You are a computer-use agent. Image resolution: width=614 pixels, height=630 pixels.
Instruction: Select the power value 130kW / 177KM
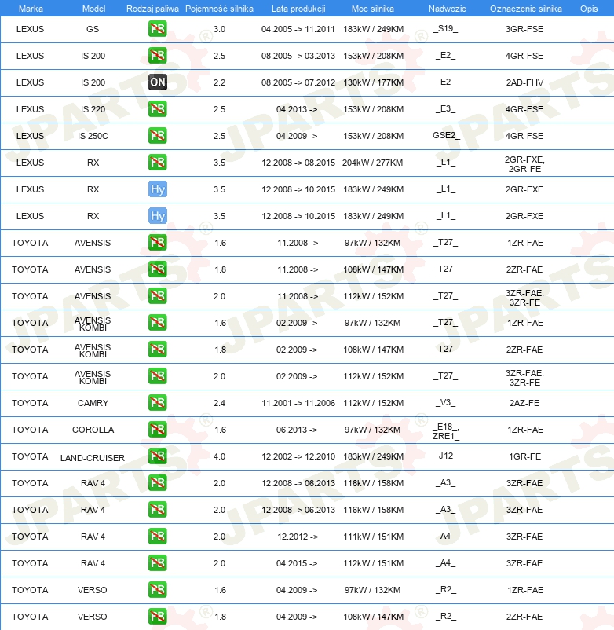374,82
